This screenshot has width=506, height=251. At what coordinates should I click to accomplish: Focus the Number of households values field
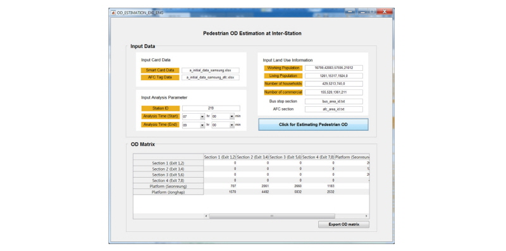(x=334, y=84)
